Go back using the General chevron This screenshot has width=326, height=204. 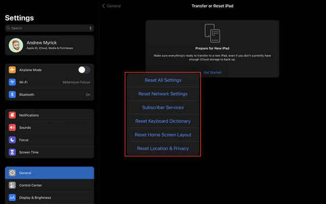point(104,6)
